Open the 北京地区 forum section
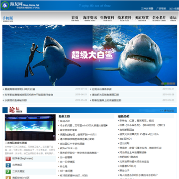The height and width of the screenshot is (179, 179). (17, 165)
